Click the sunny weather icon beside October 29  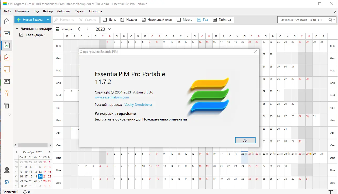[x=310, y=154]
